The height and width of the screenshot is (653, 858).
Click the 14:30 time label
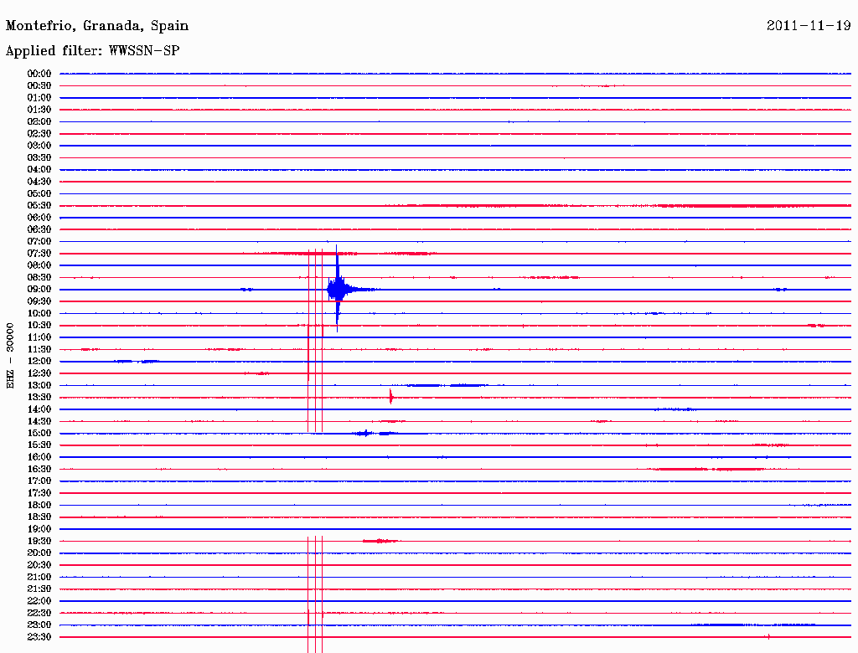[39, 421]
